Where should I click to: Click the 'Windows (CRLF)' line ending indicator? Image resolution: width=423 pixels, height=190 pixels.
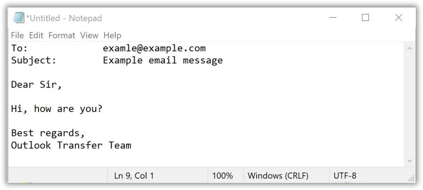[x=278, y=176]
